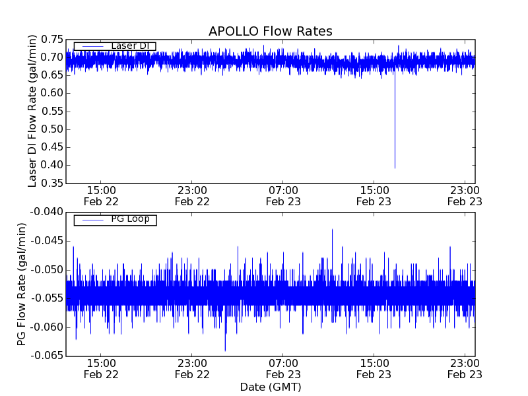This screenshot has width=528, height=396.
Task: Click the blue line sample in PG Loop legend
Action: (x=92, y=220)
